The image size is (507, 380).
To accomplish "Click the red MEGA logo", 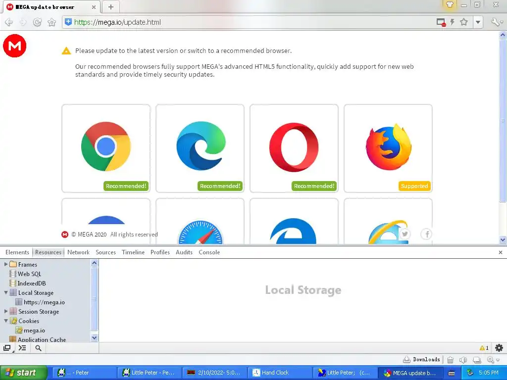I will point(14,46).
